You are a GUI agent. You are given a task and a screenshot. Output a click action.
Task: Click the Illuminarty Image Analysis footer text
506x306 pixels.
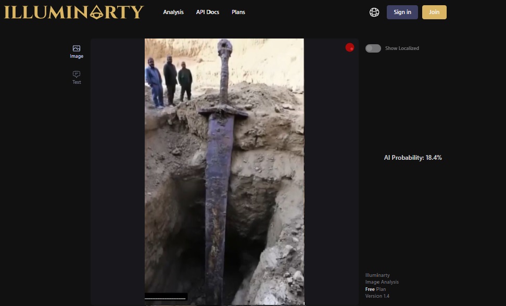(x=382, y=279)
